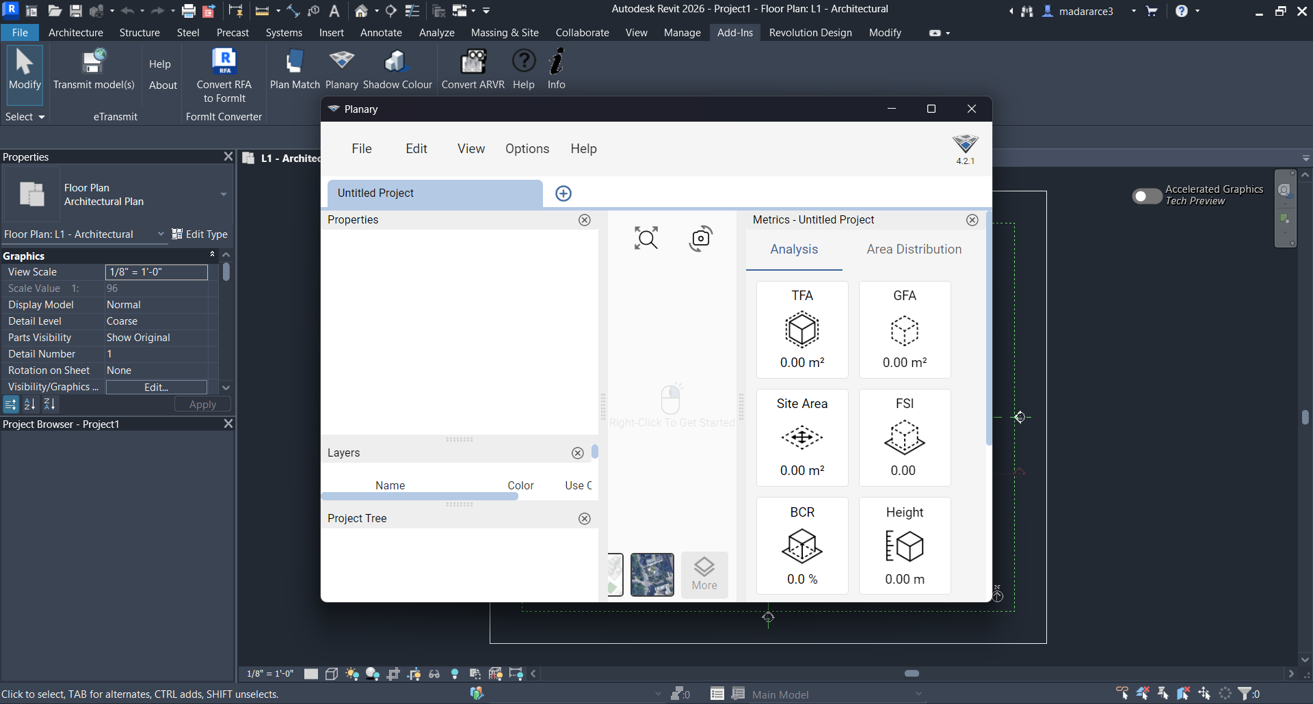
Task: Toggle Select Elements by Face icon
Action: tap(1184, 694)
